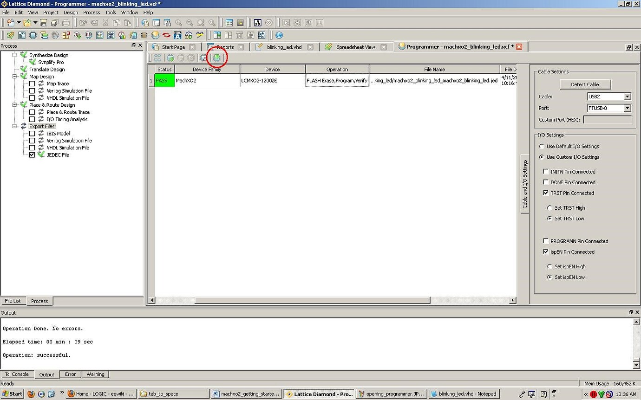
Task: Click the Program device icon with green arrow
Action: 216,58
